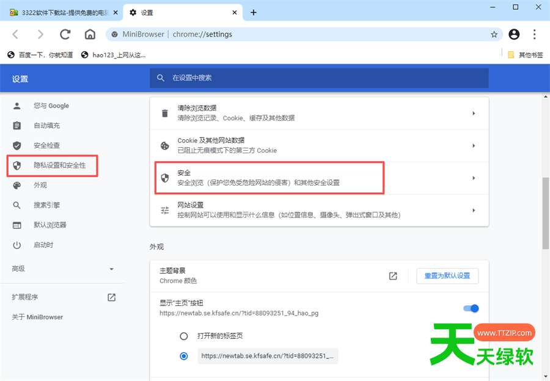Close the 3322软件下载站 tab
The image size is (550, 381).
[116, 13]
